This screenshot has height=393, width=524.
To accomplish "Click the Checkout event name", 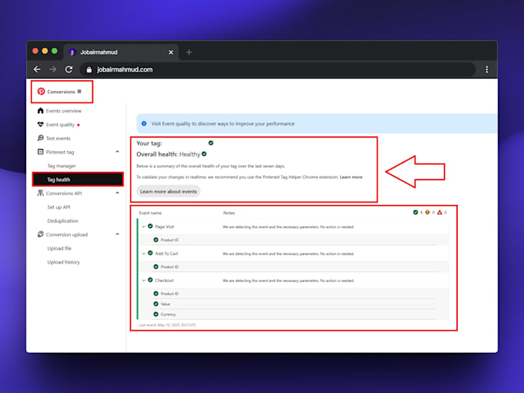I will click(164, 280).
